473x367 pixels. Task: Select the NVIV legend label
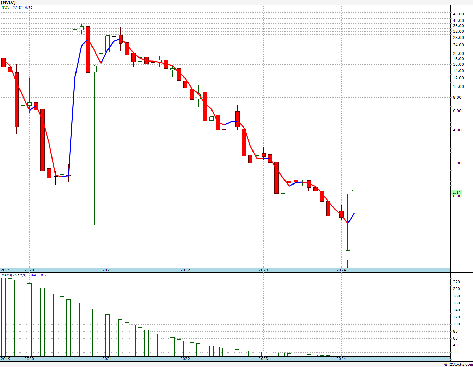point(6,7)
